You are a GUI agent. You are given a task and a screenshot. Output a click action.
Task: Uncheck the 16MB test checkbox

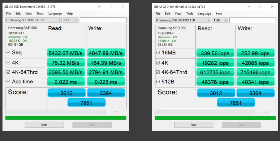pyautogui.click(x=158, y=53)
